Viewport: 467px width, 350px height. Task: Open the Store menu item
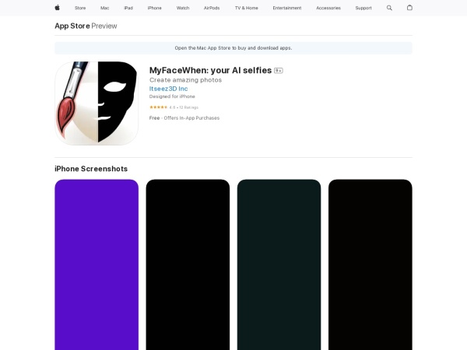click(x=80, y=8)
